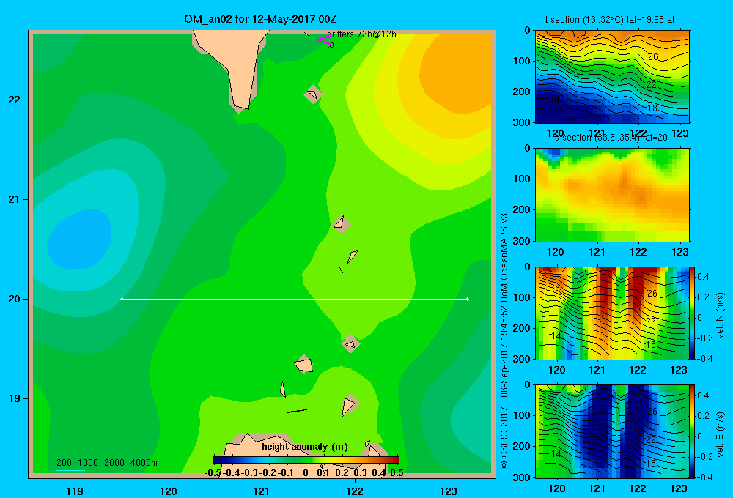The image size is (733, 498).
Task: Click the orange high-anomaly region on map
Action: coord(456,75)
